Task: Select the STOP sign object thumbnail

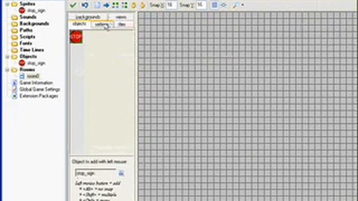Action: coord(76,37)
